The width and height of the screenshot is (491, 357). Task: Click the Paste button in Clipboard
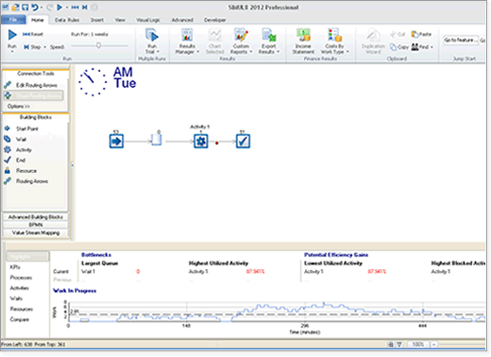[421, 34]
